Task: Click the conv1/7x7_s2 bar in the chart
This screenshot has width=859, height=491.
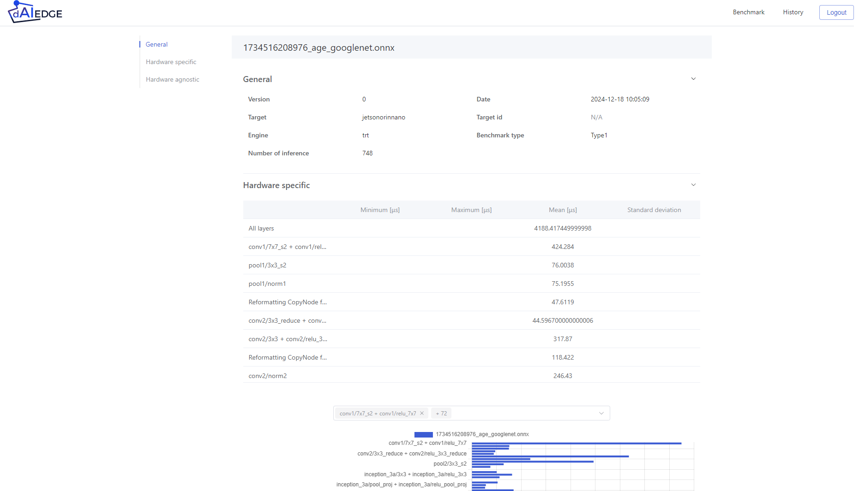Action: [x=576, y=443]
